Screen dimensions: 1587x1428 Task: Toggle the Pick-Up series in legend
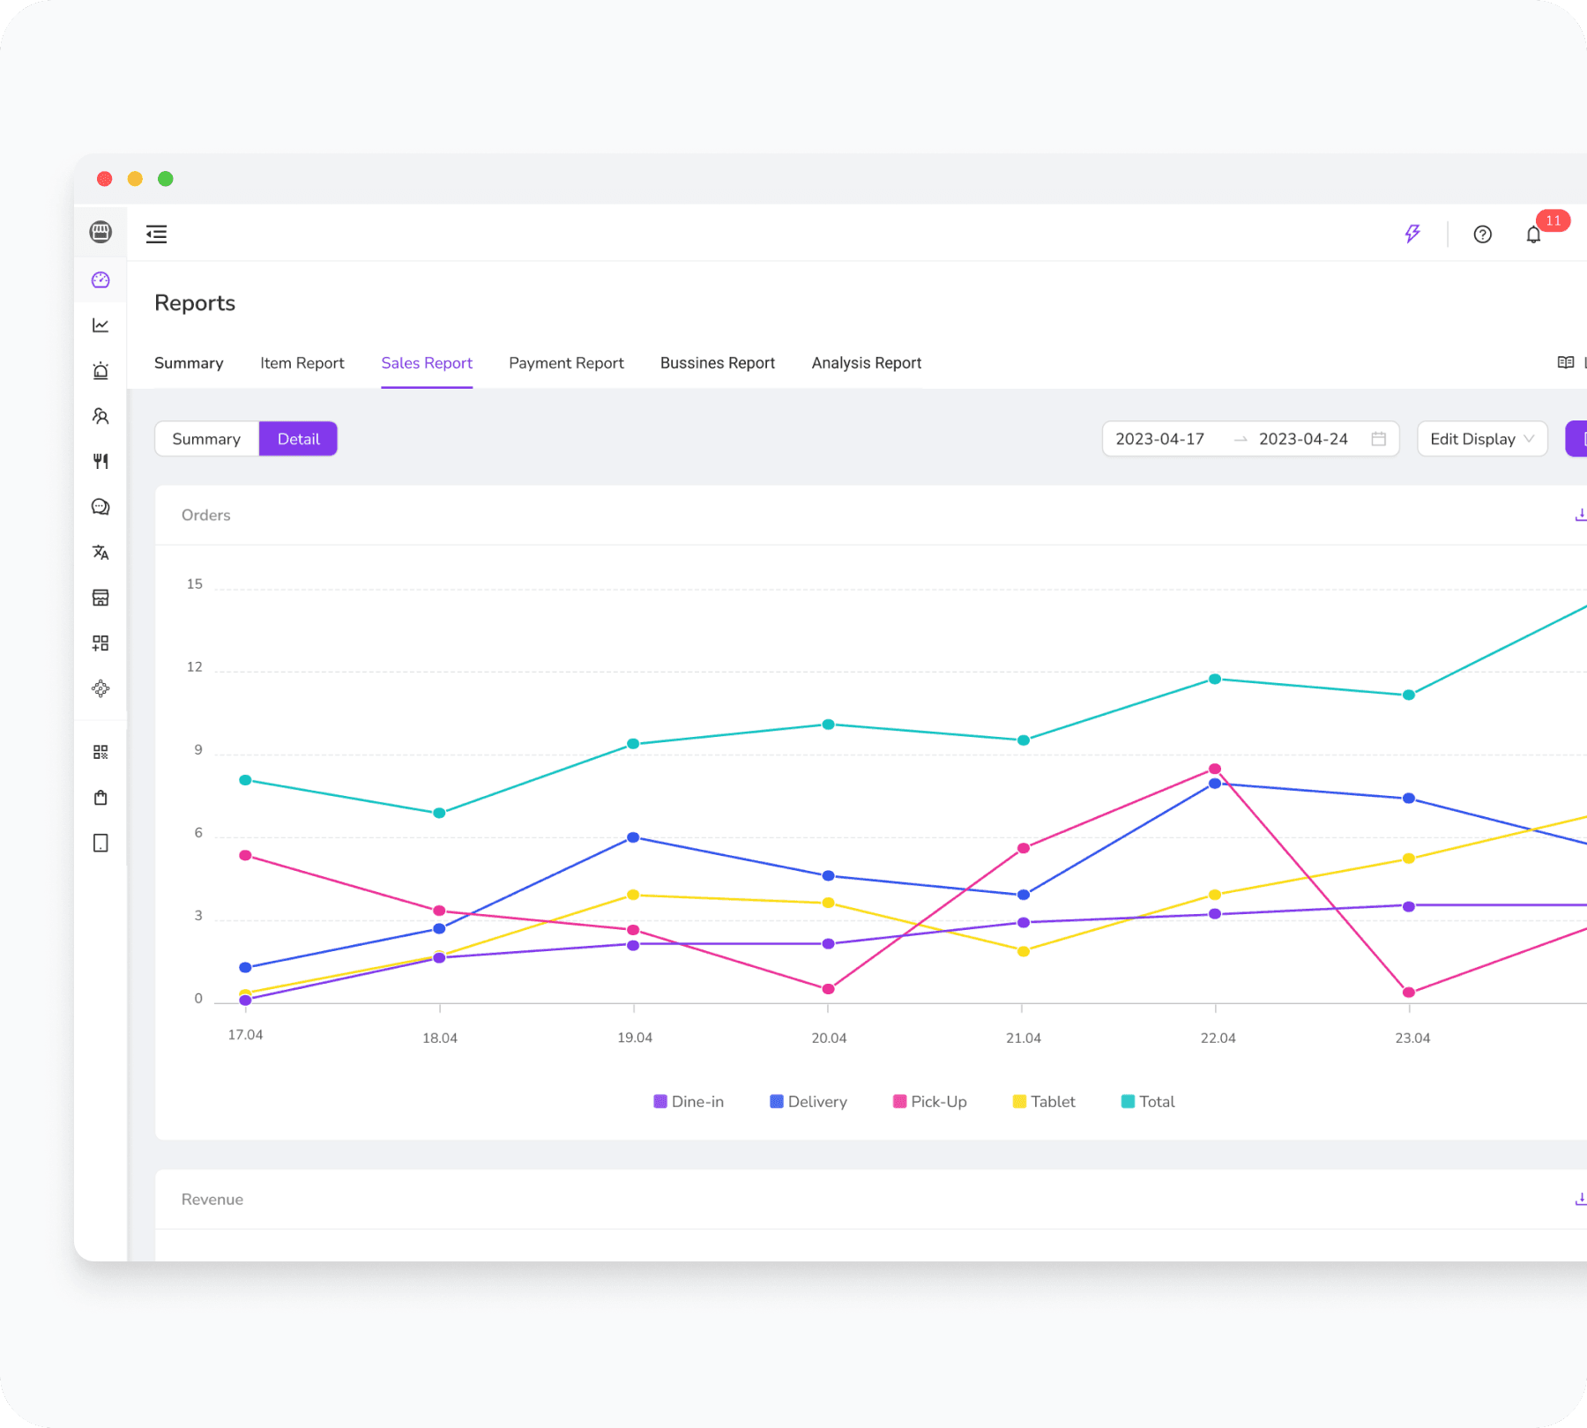[x=930, y=1102]
